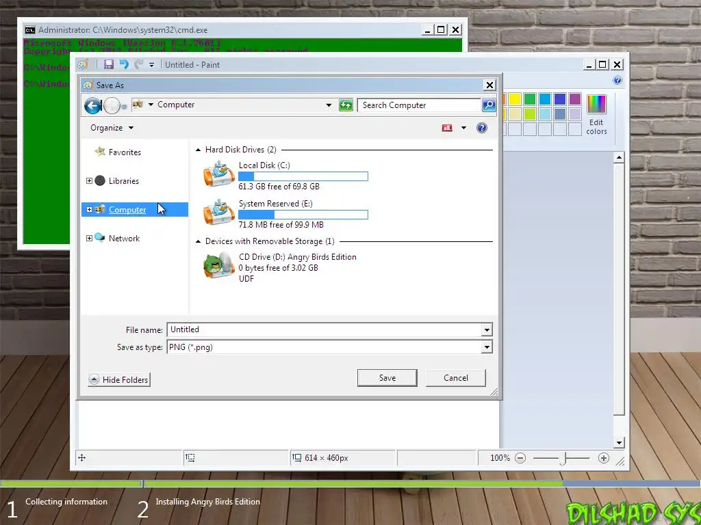701x525 pixels.
Task: Open the Save as type combo box
Action: [330, 347]
